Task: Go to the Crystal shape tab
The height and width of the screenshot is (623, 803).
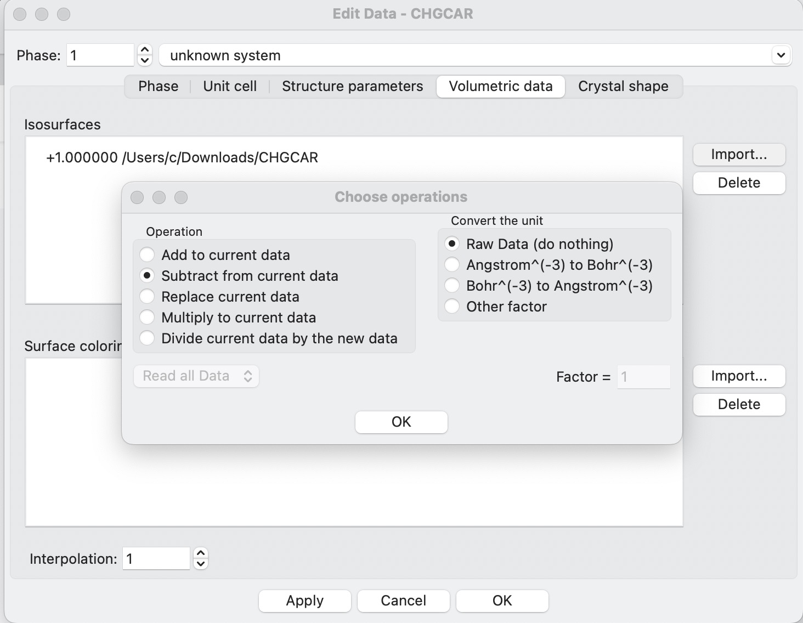Action: pos(623,87)
